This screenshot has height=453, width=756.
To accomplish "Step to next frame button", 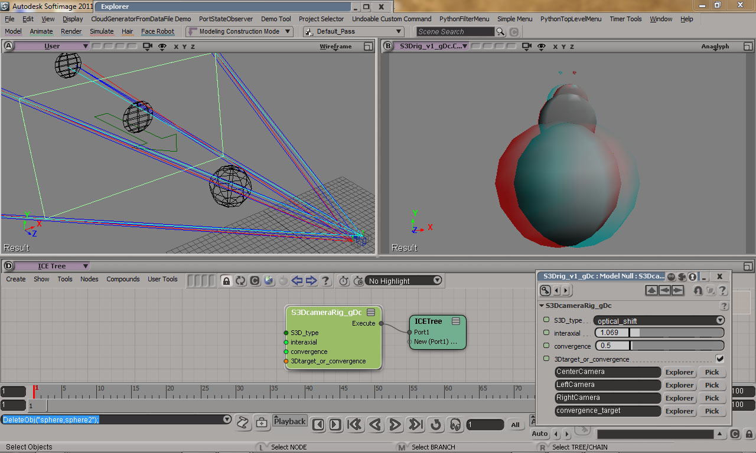I will tap(335, 424).
